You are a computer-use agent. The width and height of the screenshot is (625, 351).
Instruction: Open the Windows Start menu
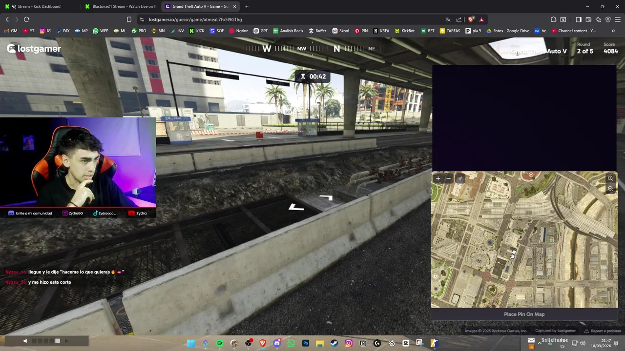[x=191, y=343]
